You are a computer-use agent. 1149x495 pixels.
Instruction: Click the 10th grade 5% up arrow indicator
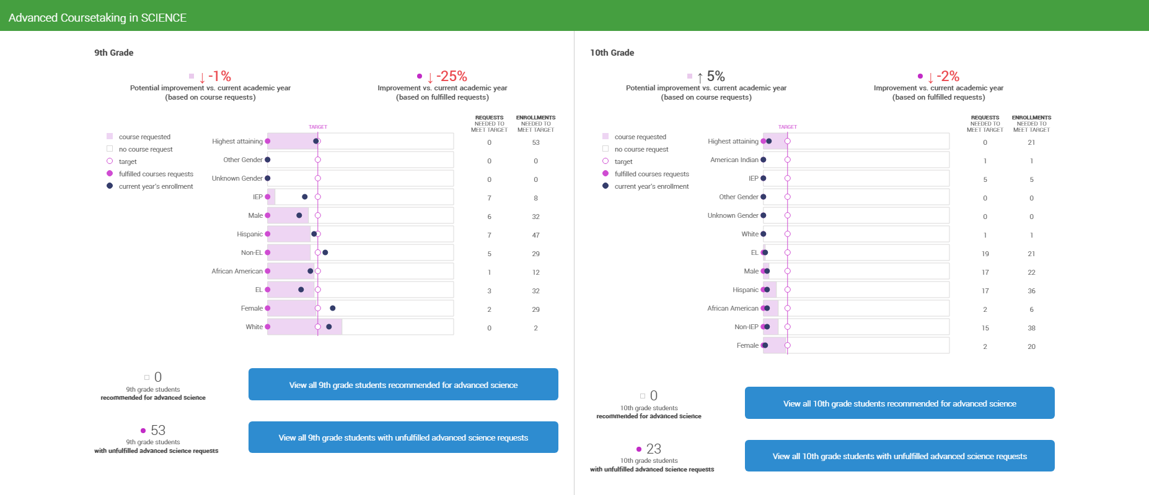point(700,77)
